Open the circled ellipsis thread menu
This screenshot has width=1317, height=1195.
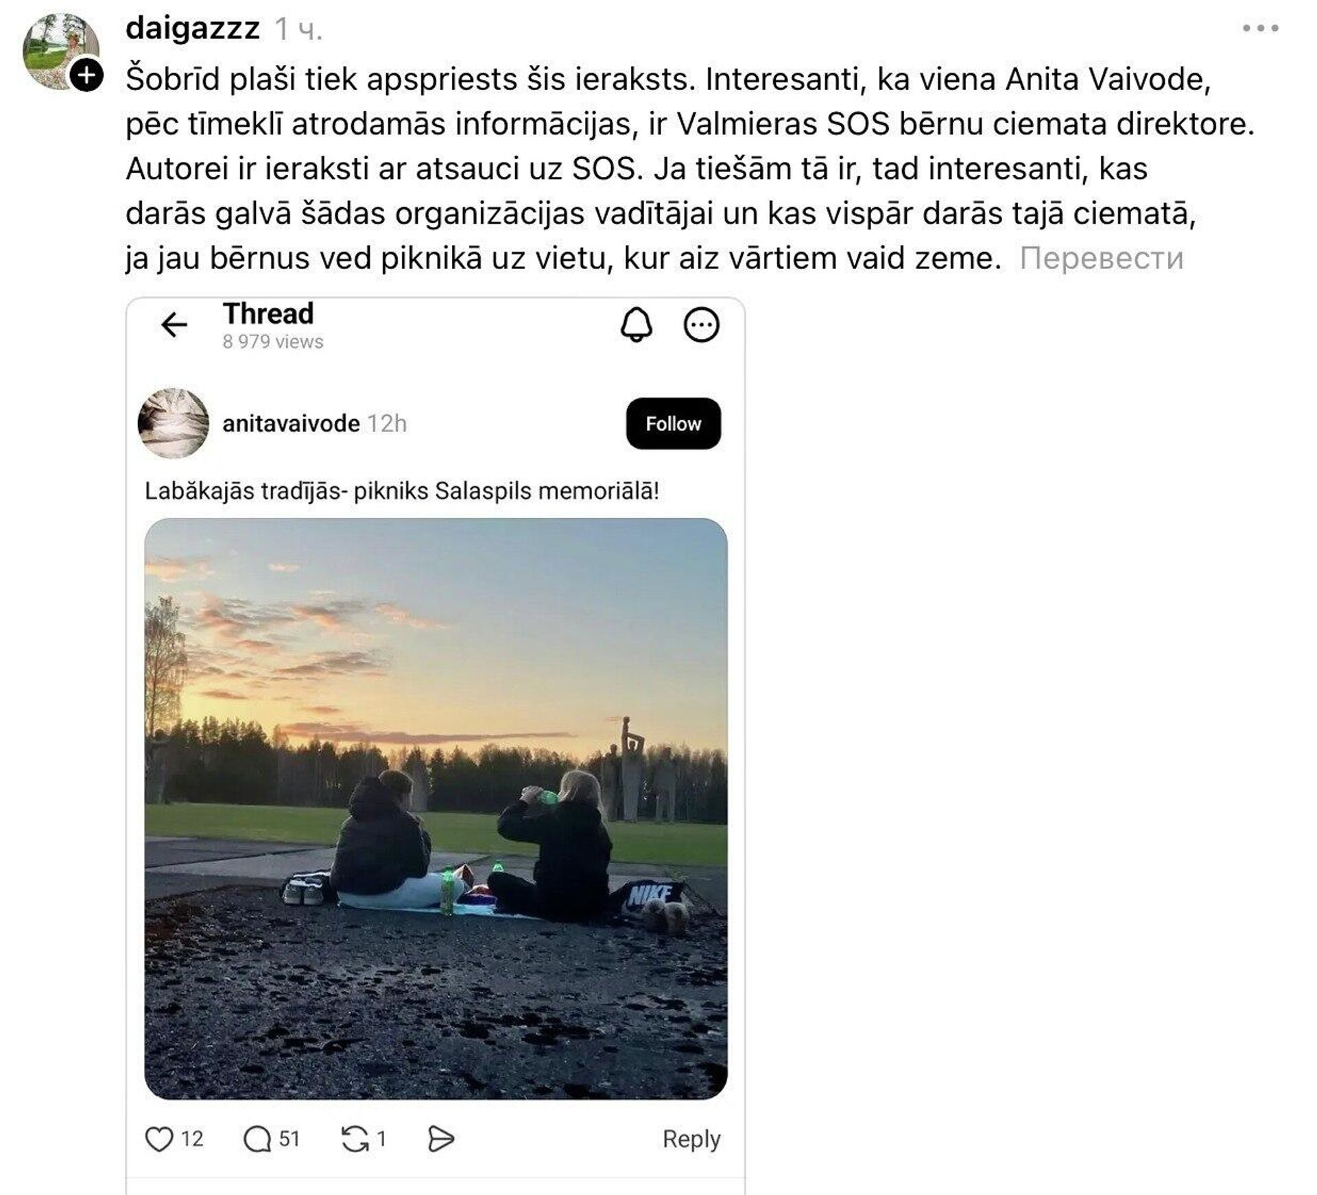[x=701, y=324]
